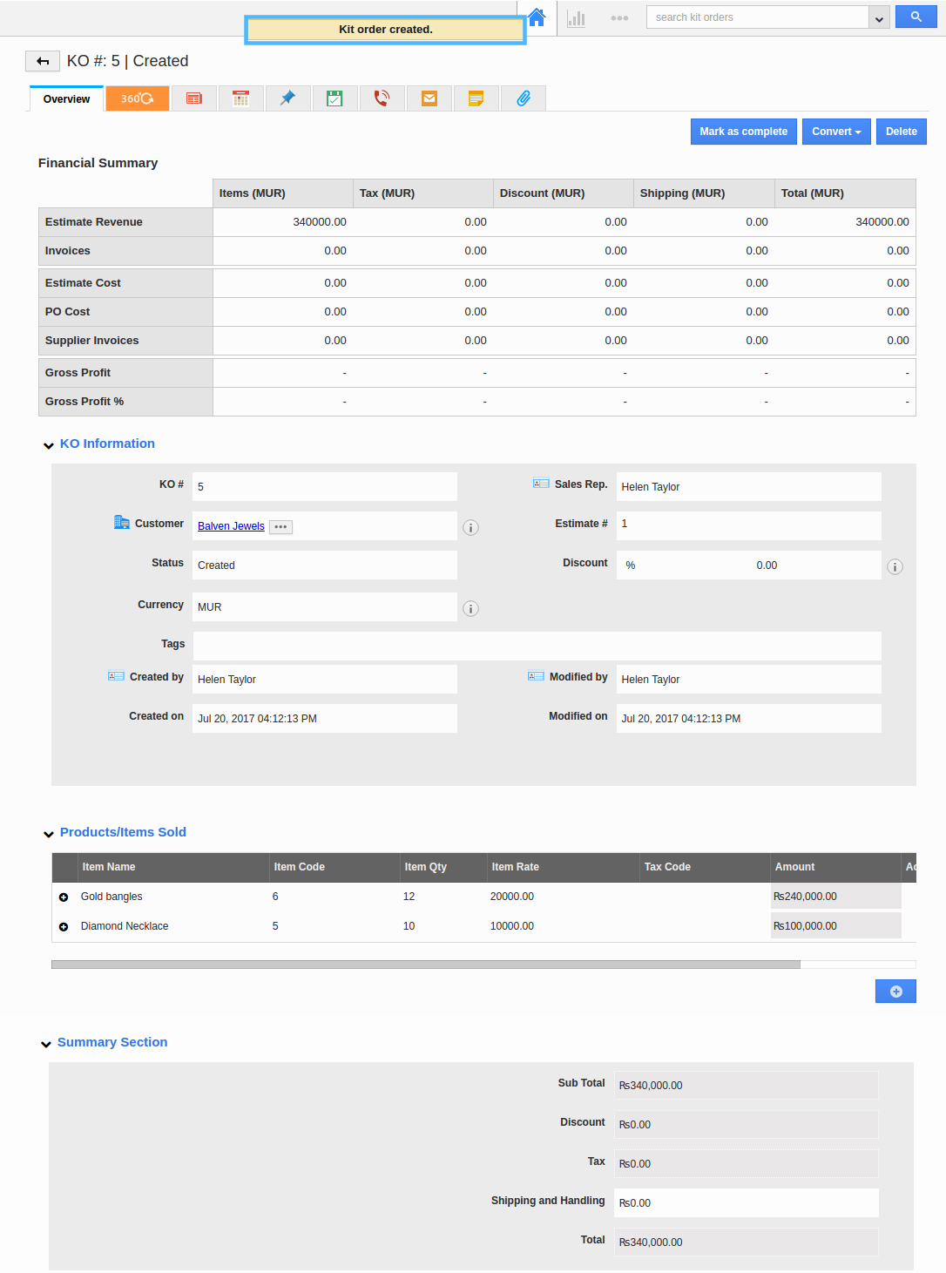Open the red invoices document icon

(193, 98)
